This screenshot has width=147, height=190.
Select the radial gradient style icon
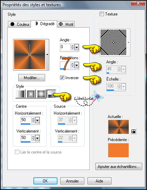pos(51,94)
